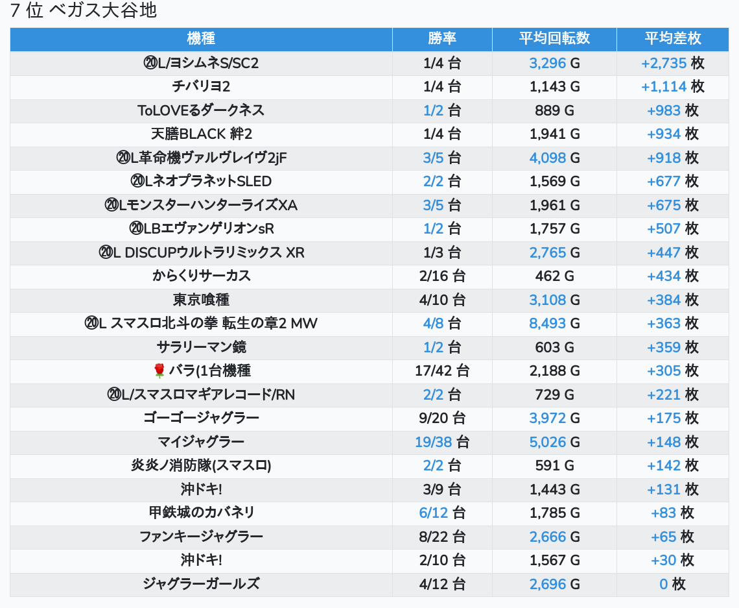Select the ゴーゴージャグラー row name
This screenshot has height=608, width=739.
pyautogui.click(x=201, y=418)
